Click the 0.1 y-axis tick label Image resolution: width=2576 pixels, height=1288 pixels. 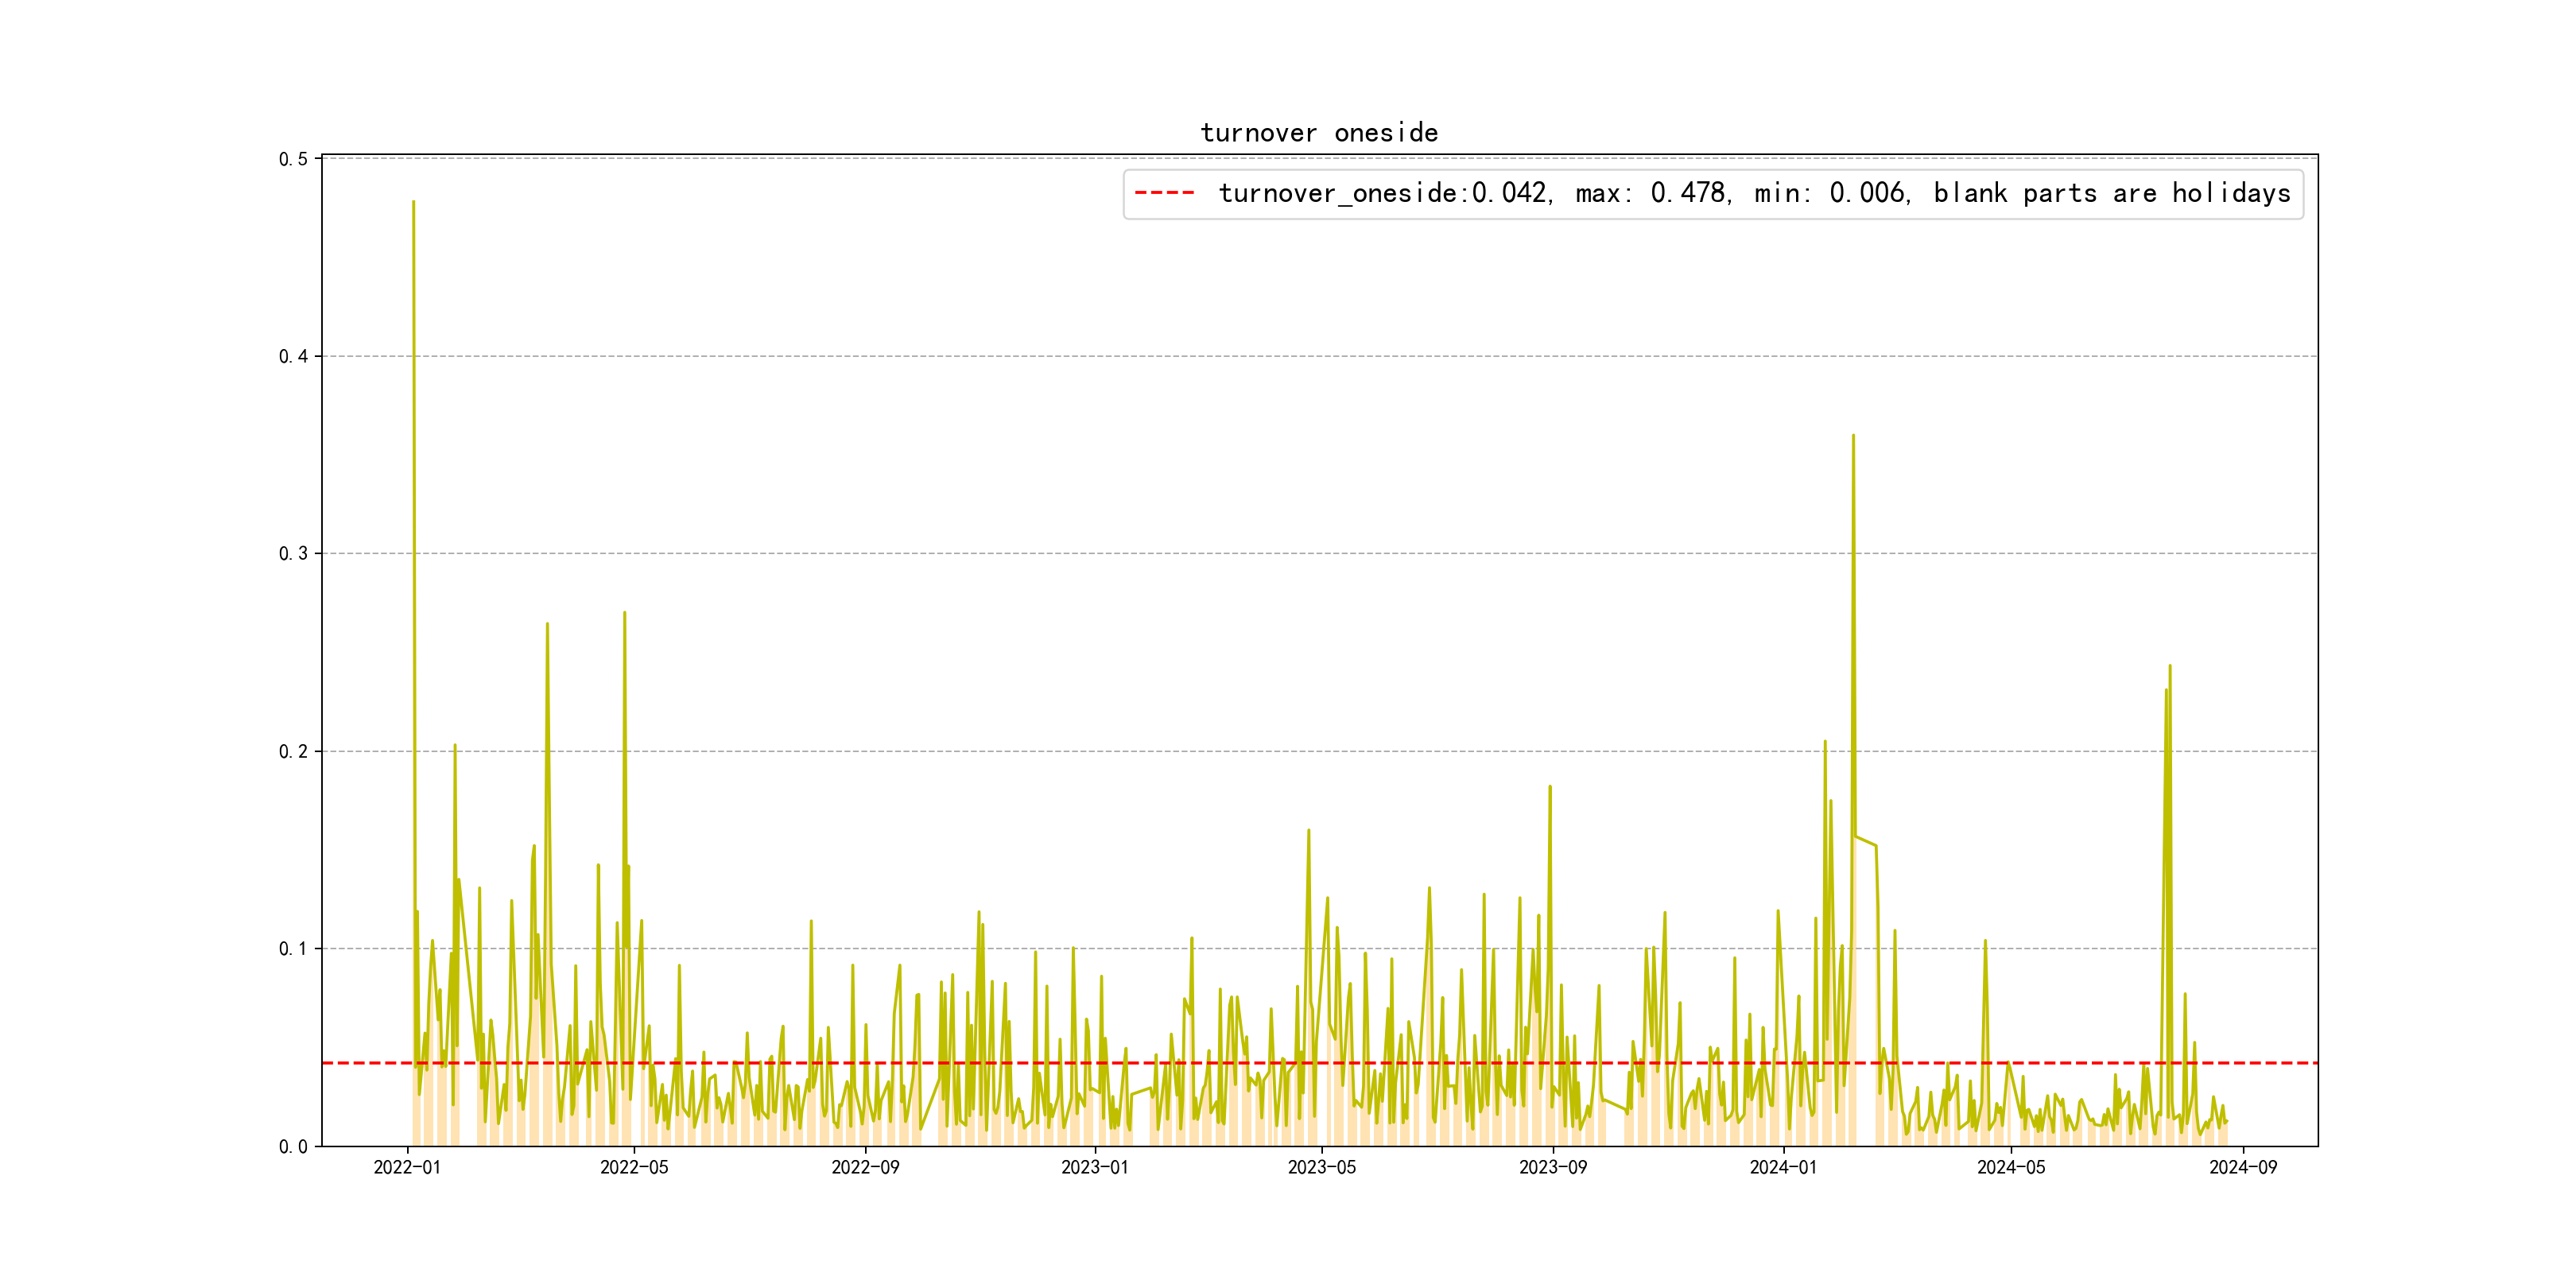click(293, 949)
